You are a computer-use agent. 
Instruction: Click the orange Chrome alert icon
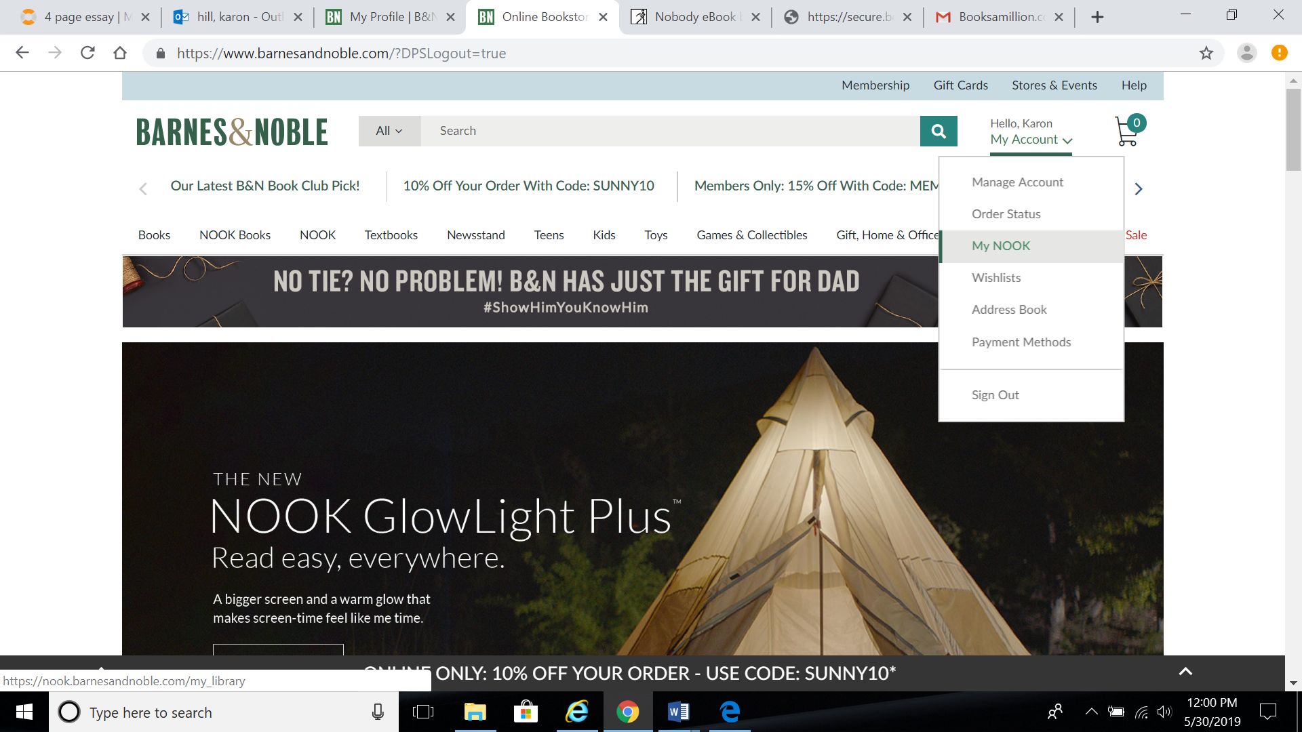(1280, 53)
